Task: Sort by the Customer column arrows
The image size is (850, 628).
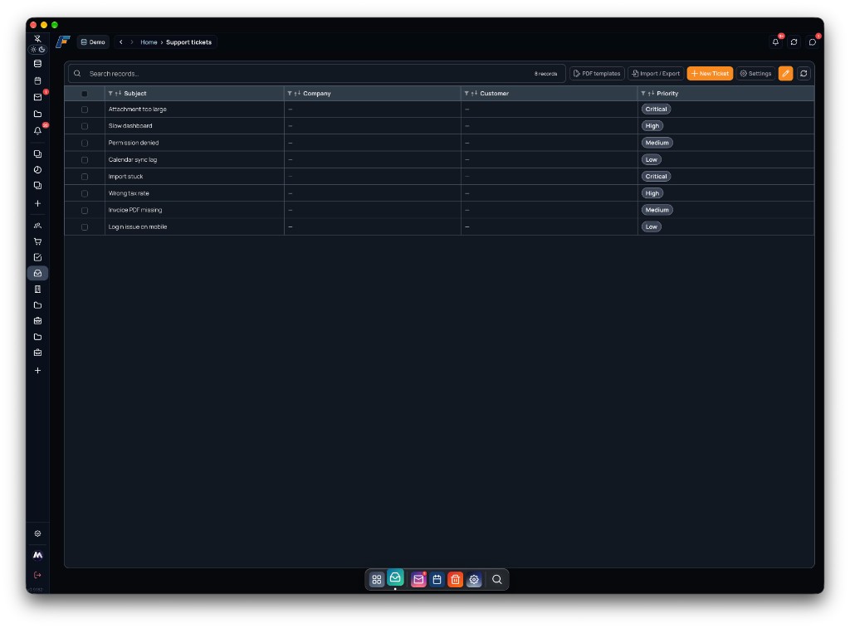Action: [x=474, y=93]
